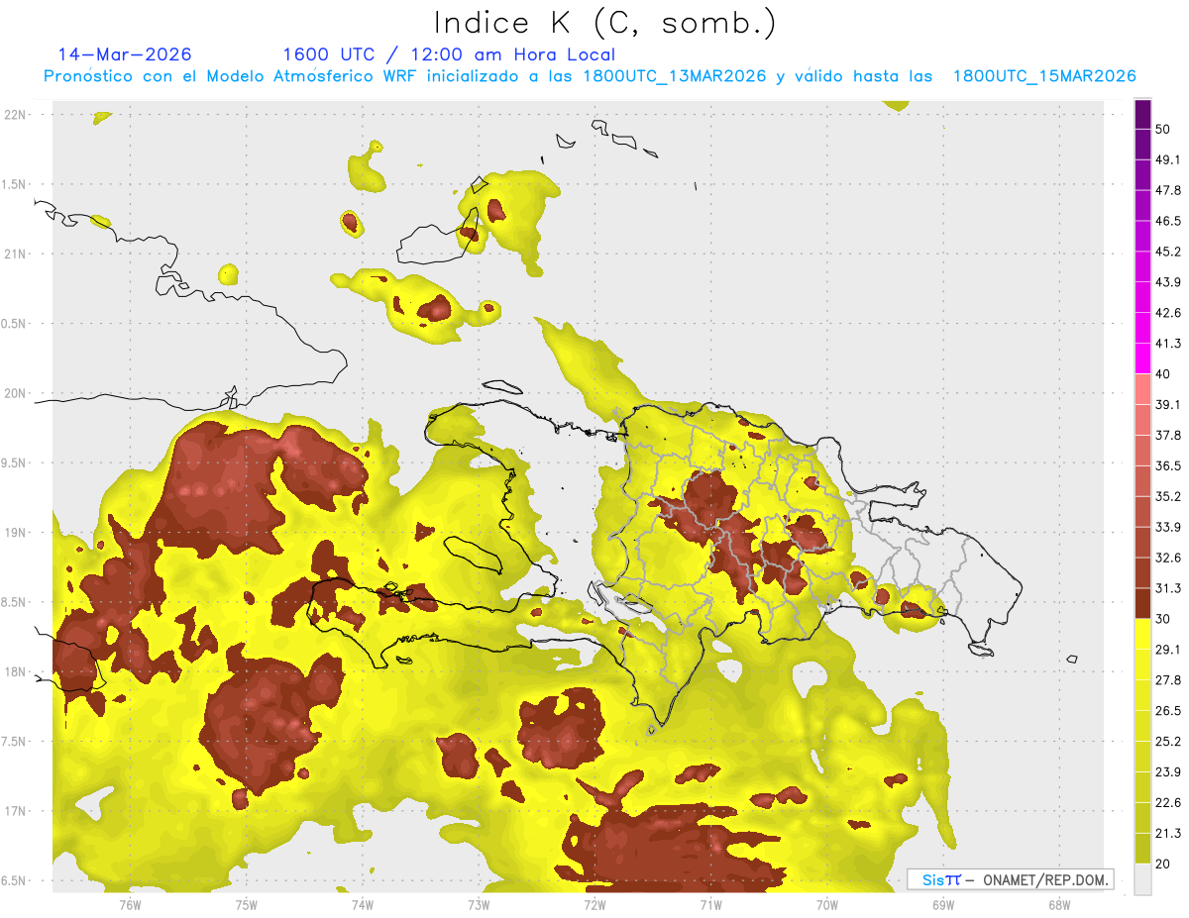Click the colorbar value '30'
The height and width of the screenshot is (918, 1189).
coord(1163,619)
